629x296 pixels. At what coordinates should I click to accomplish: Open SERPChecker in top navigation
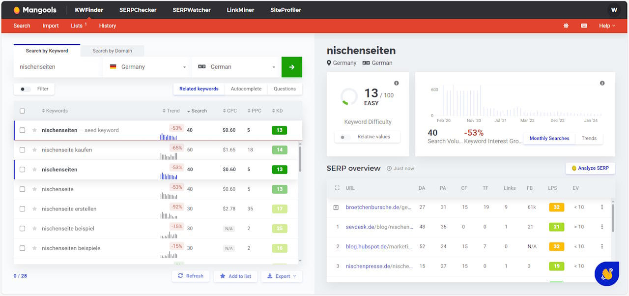click(x=139, y=10)
